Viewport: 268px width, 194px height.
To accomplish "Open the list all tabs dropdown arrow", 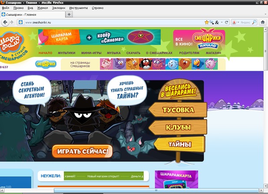I will tap(265, 14).
